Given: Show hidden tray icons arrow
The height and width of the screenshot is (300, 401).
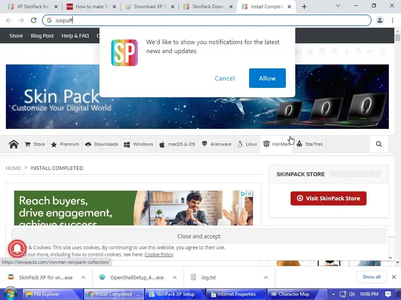Looking at the screenshot, I should (333, 294).
